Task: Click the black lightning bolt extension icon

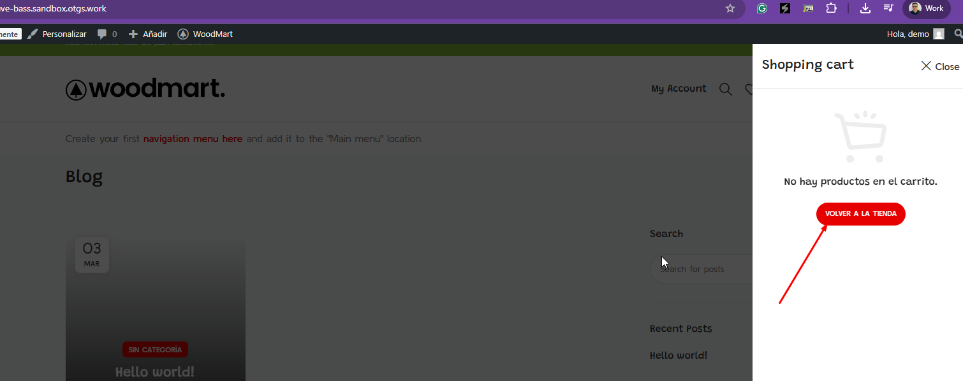Action: [785, 8]
